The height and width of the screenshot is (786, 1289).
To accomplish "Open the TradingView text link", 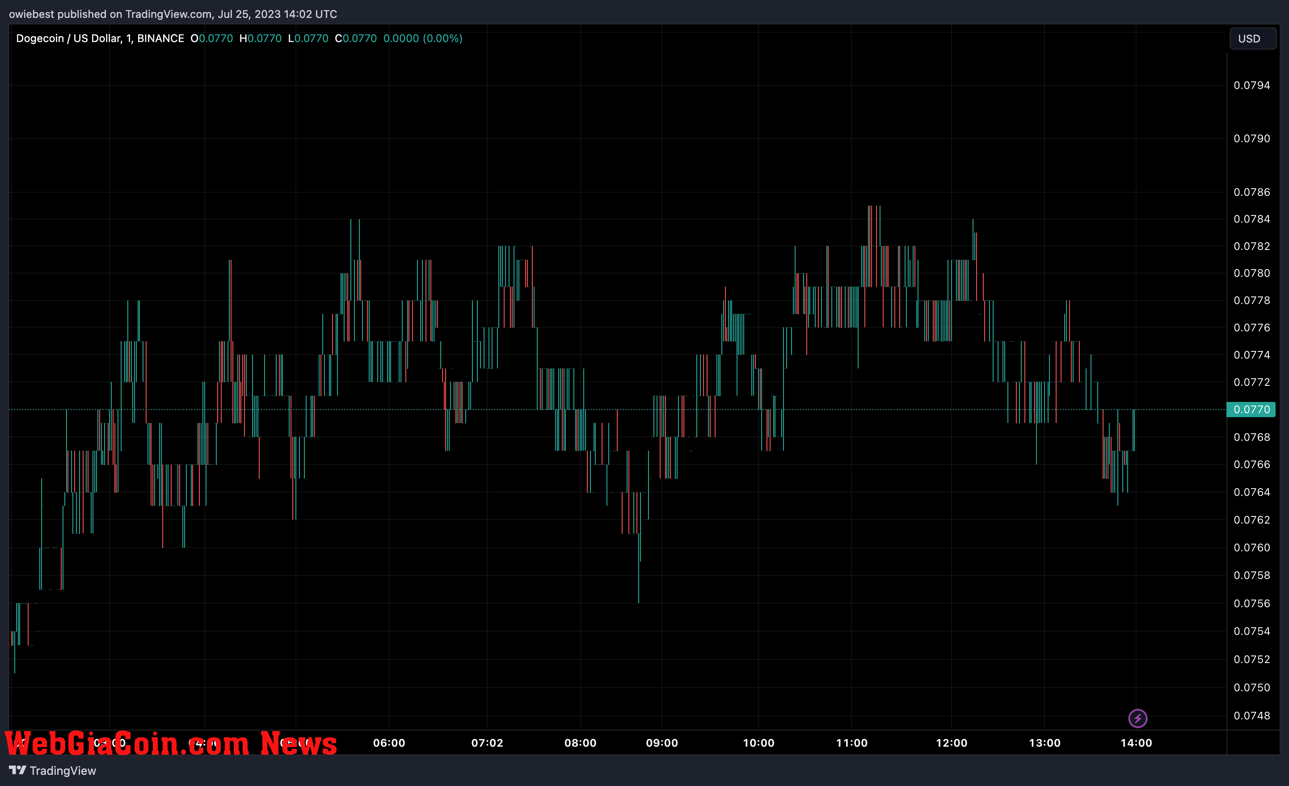I will point(63,770).
